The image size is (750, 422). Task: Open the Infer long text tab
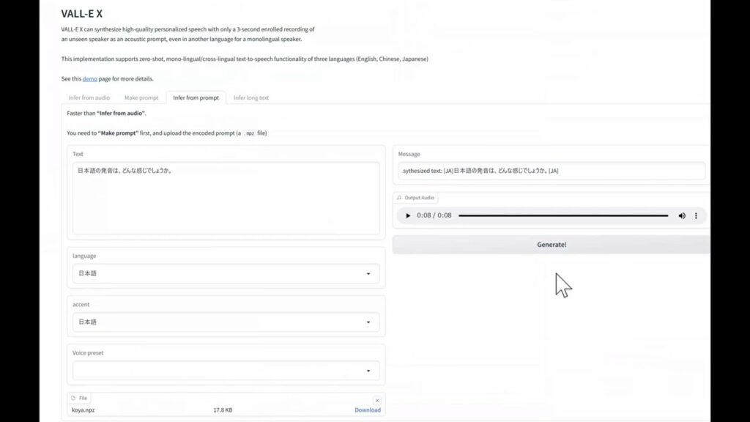251,97
